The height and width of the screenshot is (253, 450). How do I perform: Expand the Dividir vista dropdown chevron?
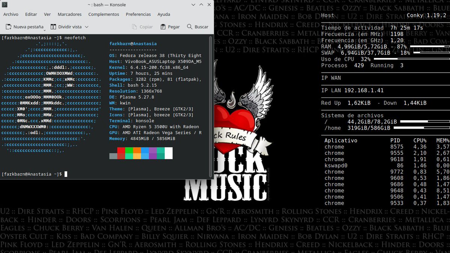coord(87,27)
